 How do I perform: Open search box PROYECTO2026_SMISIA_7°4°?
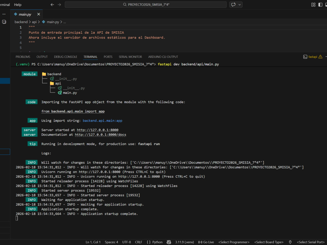tap(146, 5)
